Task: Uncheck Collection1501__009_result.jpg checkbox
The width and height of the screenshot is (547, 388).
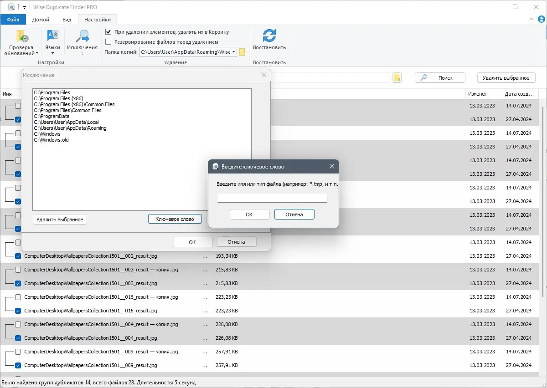Action: 18,365
